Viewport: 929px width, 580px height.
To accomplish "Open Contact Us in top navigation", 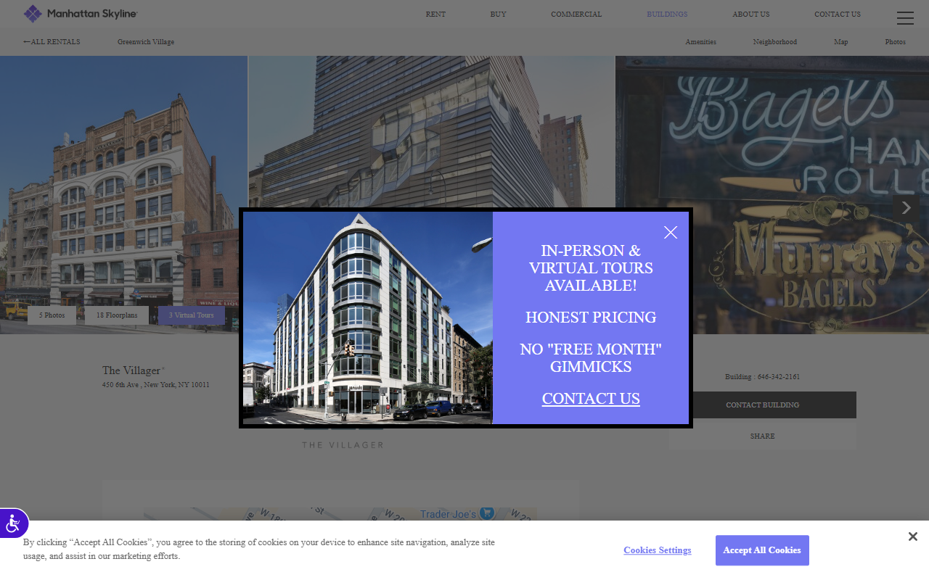I will (838, 14).
